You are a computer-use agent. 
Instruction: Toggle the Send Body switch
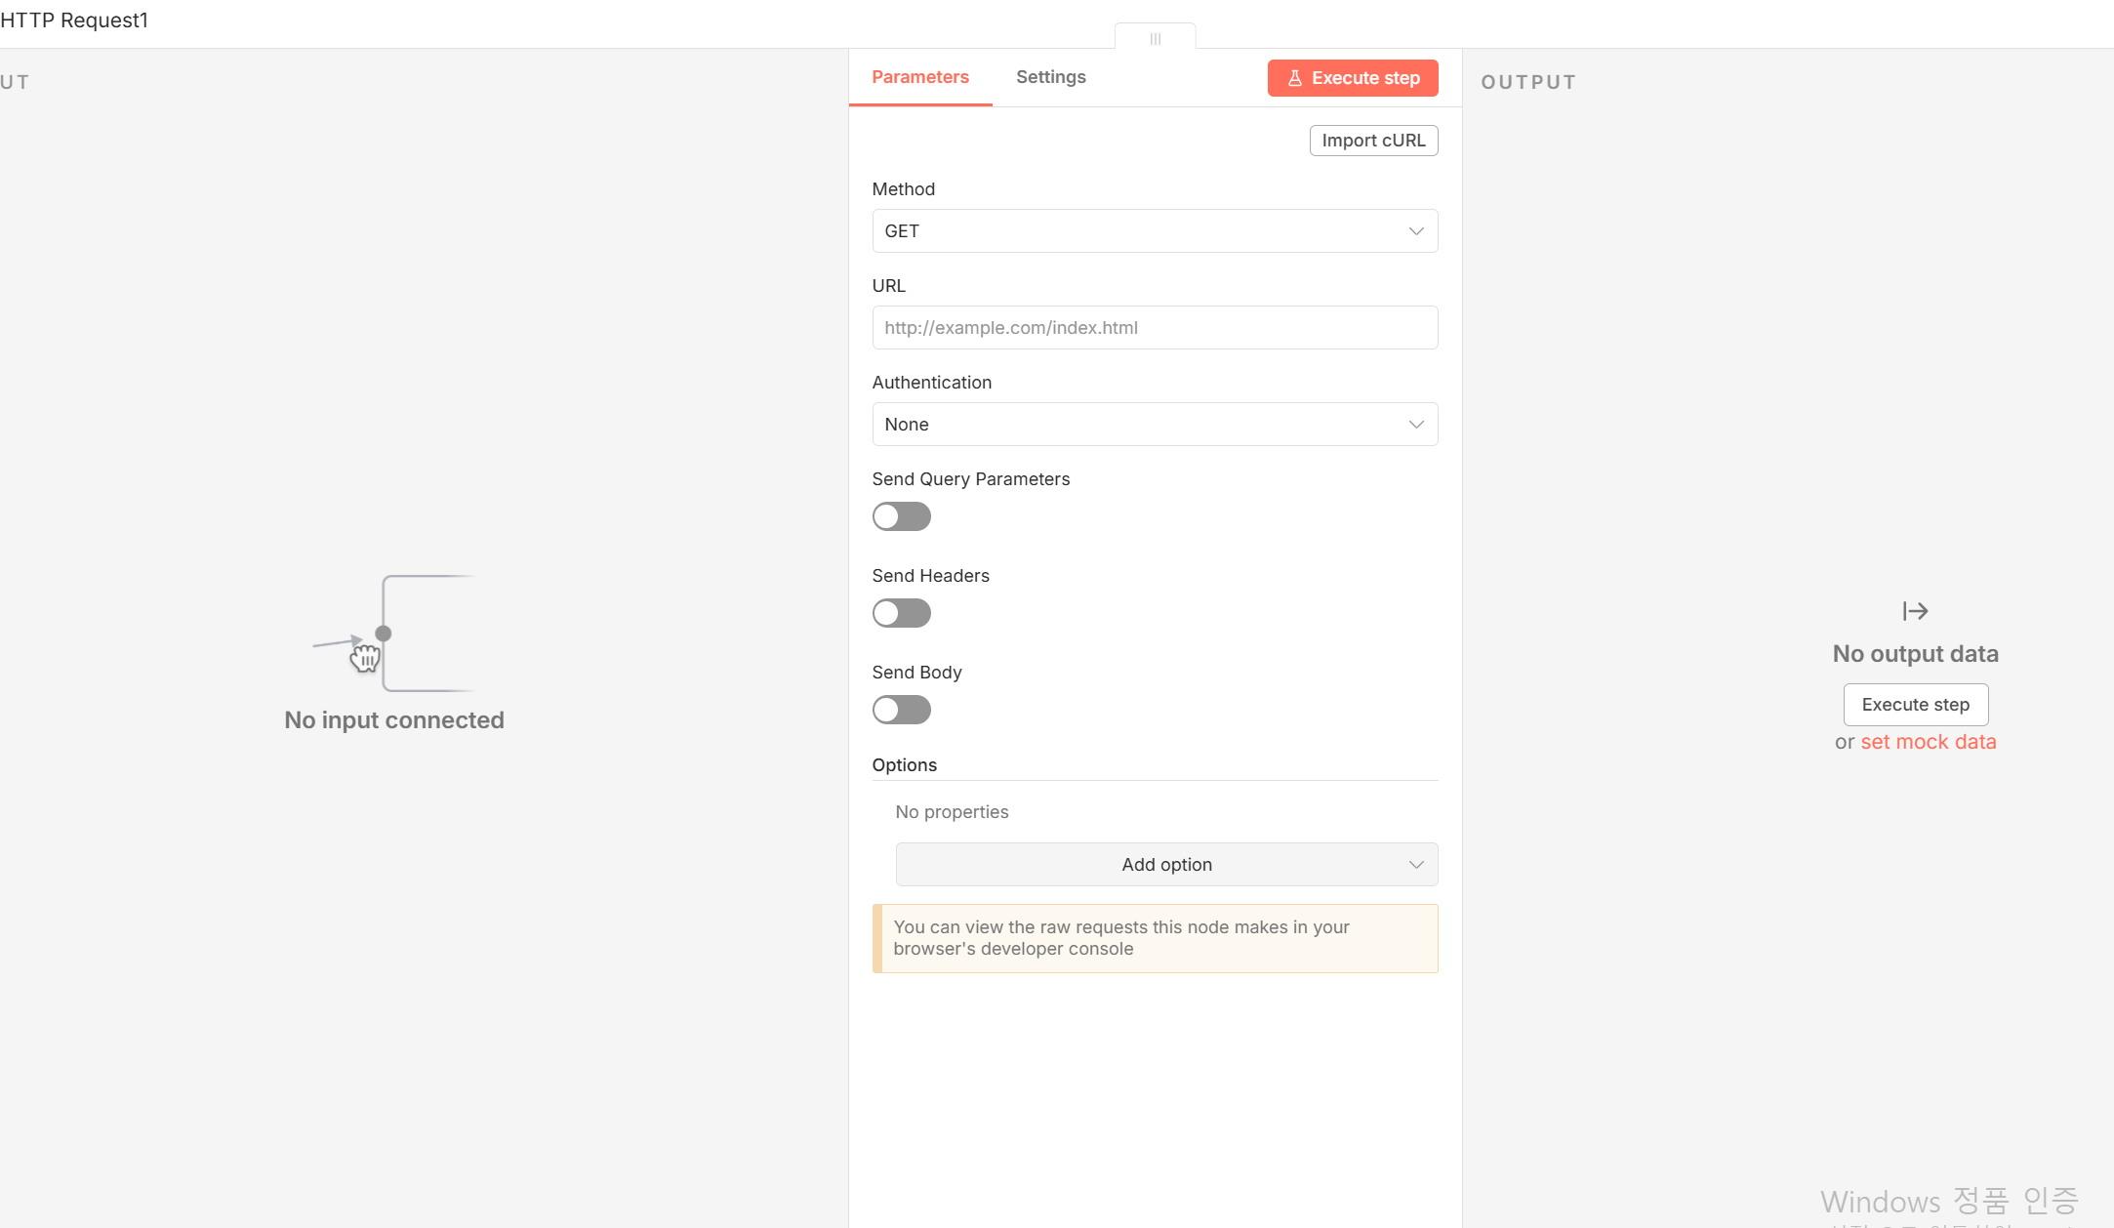(x=901, y=710)
